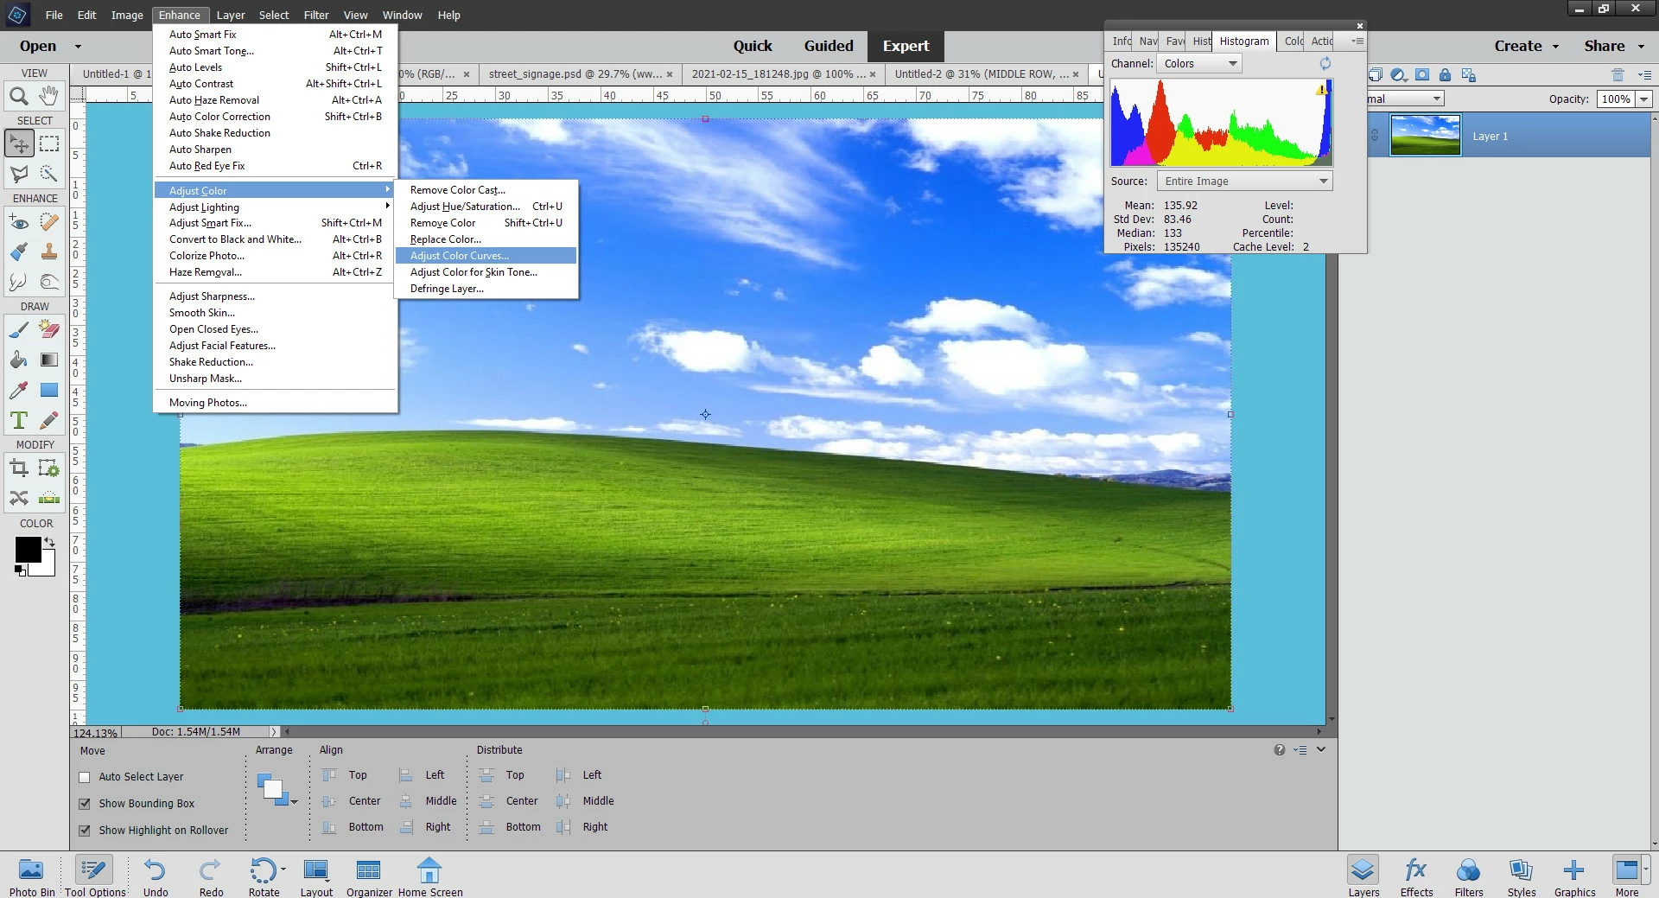Select the Content-Aware Move tool
Viewport: 1659px width, 898px height.
[x=18, y=498]
